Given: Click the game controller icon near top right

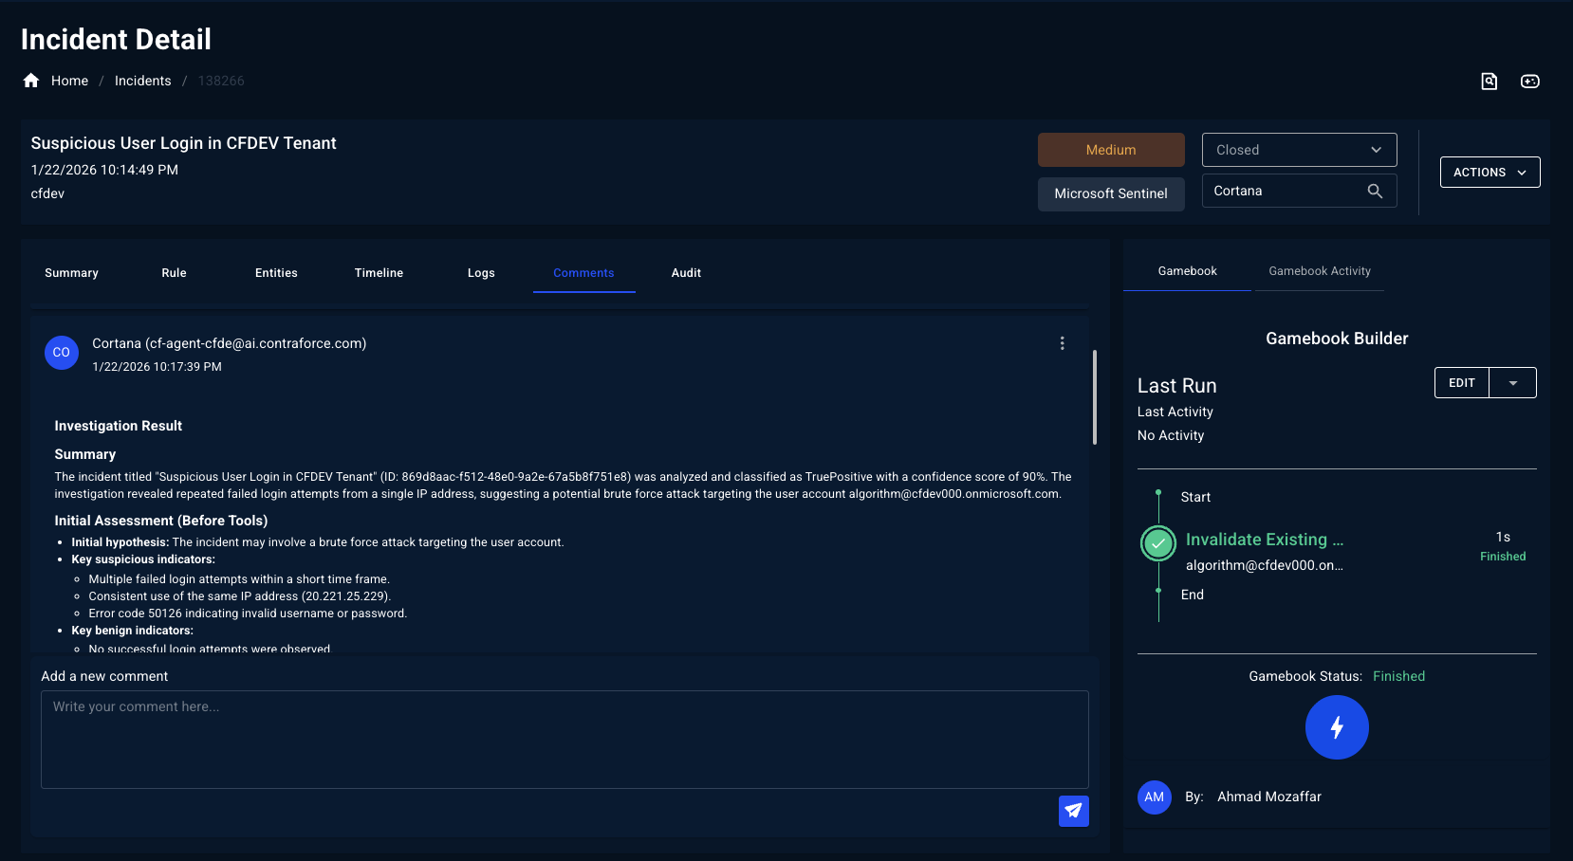Looking at the screenshot, I should coord(1529,82).
